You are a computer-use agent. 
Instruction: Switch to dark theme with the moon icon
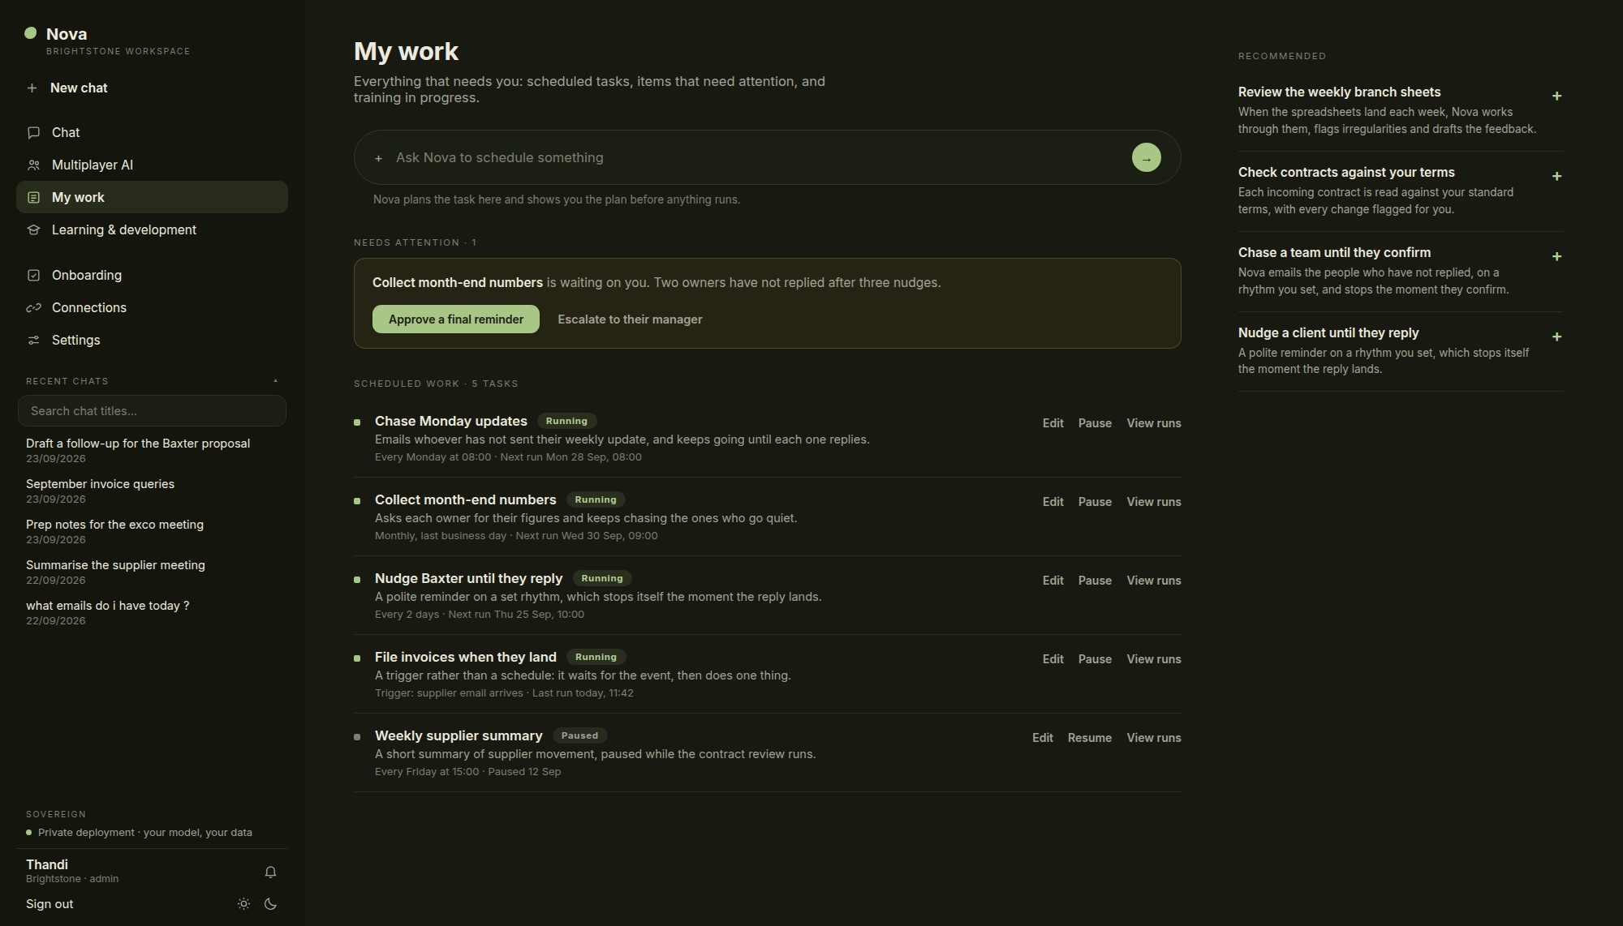click(270, 903)
